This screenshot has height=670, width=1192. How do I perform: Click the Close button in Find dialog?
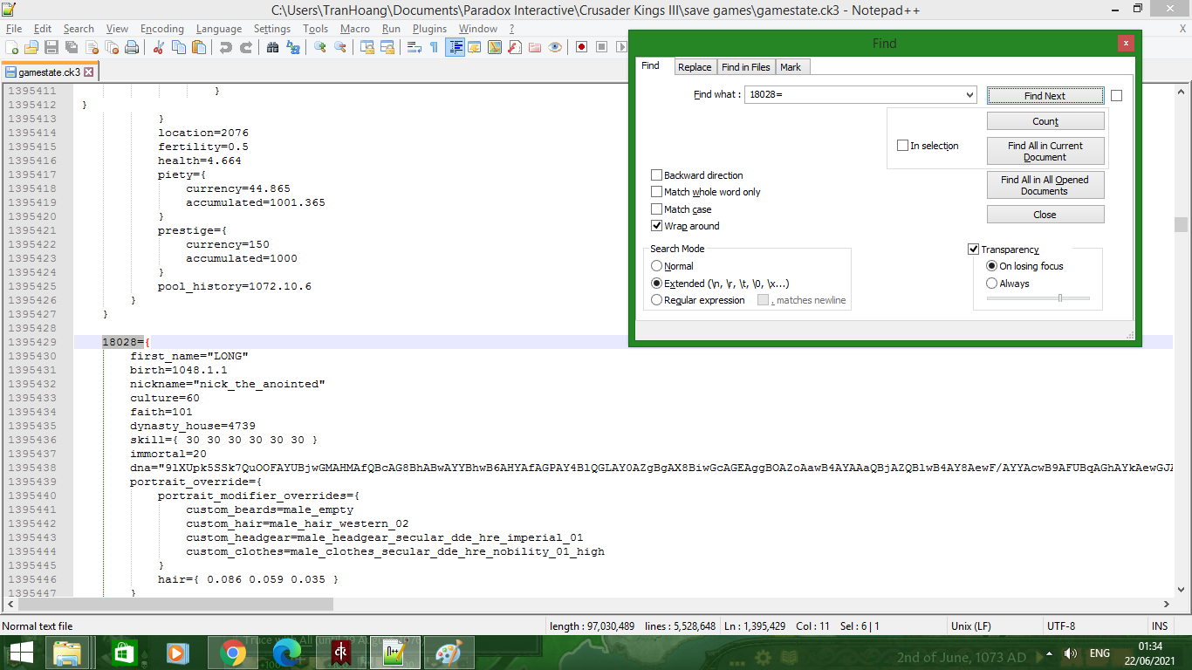(1045, 215)
